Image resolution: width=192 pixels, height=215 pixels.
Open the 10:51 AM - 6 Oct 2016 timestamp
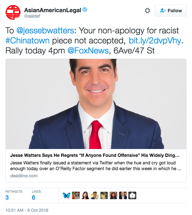[27, 210]
